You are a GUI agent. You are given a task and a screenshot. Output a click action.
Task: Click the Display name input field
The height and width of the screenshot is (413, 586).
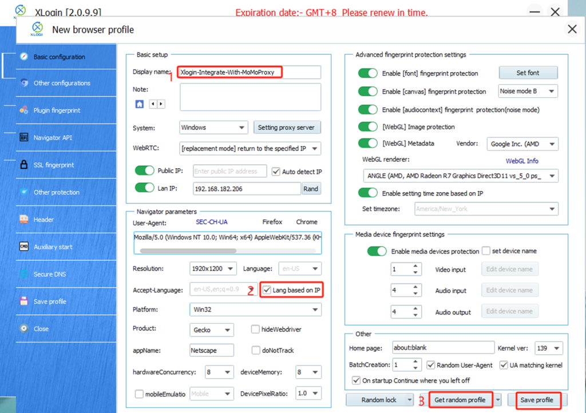click(x=248, y=72)
